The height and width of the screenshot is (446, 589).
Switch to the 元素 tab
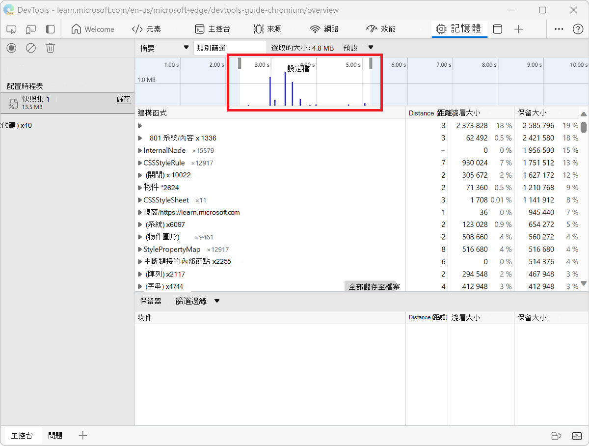tap(146, 29)
